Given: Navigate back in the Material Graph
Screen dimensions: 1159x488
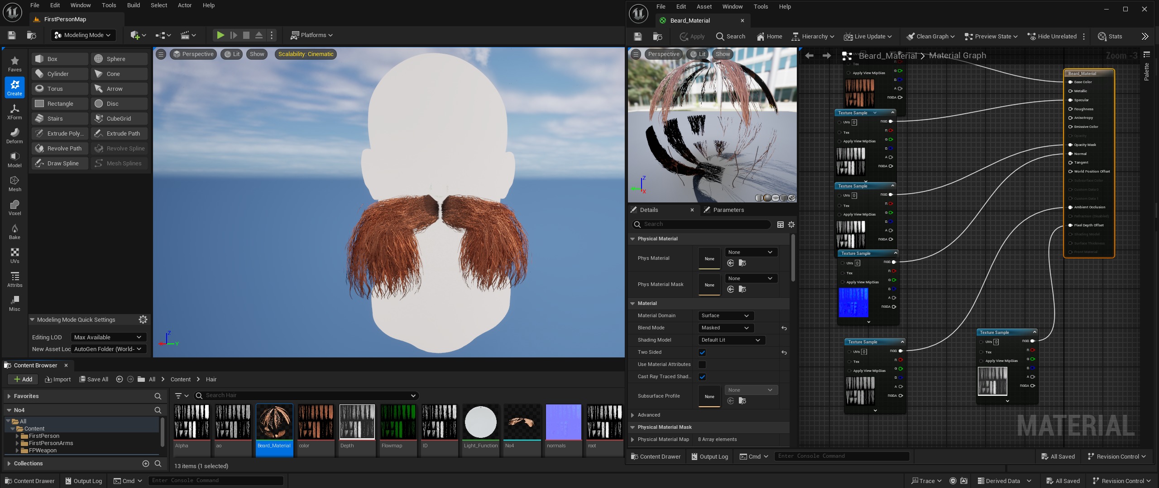Looking at the screenshot, I should 809,56.
